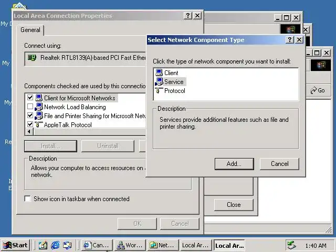Select the Protocol component icon
Screen dimensions: 336x252
[159, 90]
